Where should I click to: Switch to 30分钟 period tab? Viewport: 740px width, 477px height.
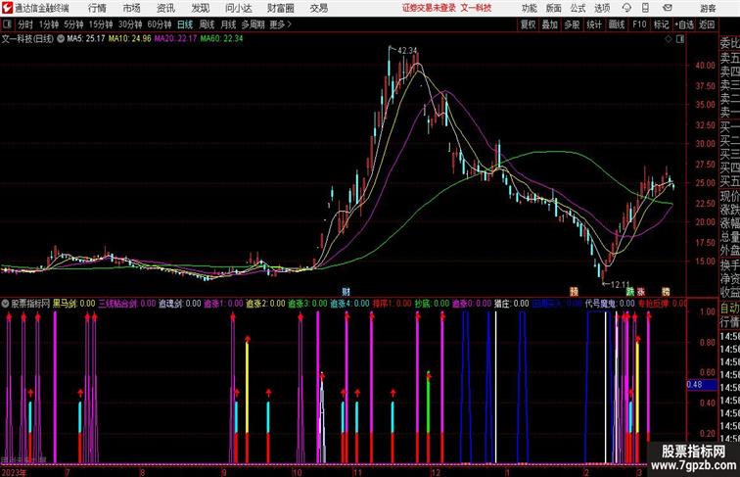[x=130, y=24]
